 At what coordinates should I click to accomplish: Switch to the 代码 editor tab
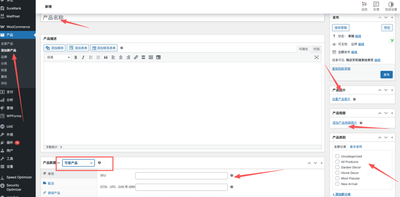click(x=316, y=49)
